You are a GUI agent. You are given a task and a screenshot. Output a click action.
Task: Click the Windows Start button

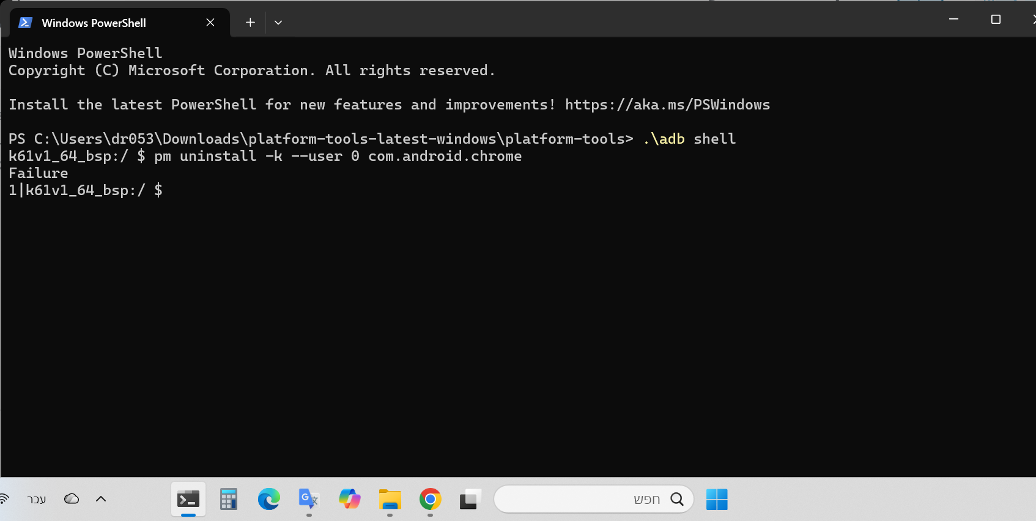(x=717, y=500)
